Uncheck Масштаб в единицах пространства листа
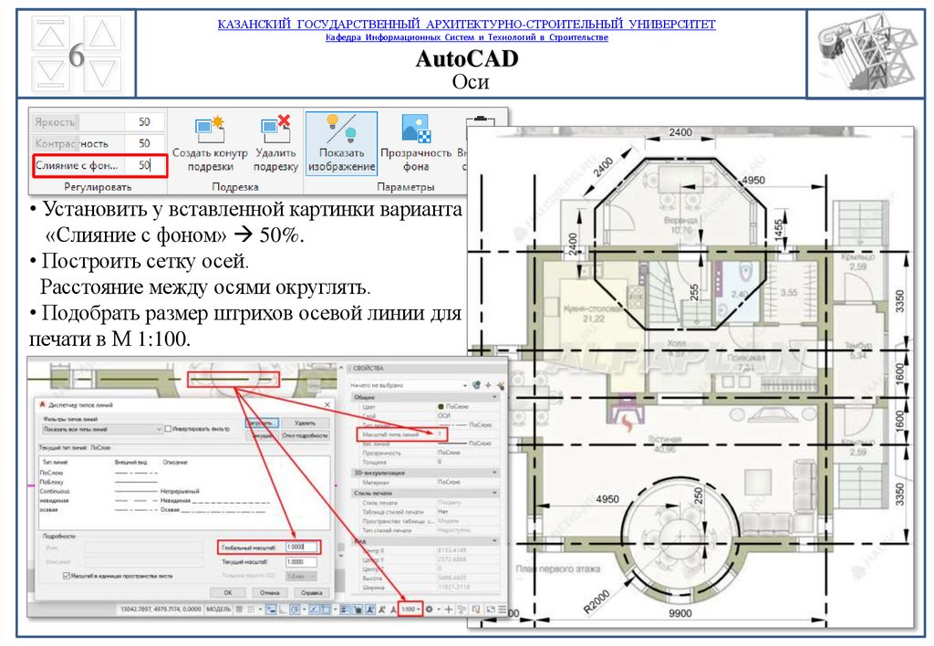Viewport: 934px width, 646px height. (66, 577)
